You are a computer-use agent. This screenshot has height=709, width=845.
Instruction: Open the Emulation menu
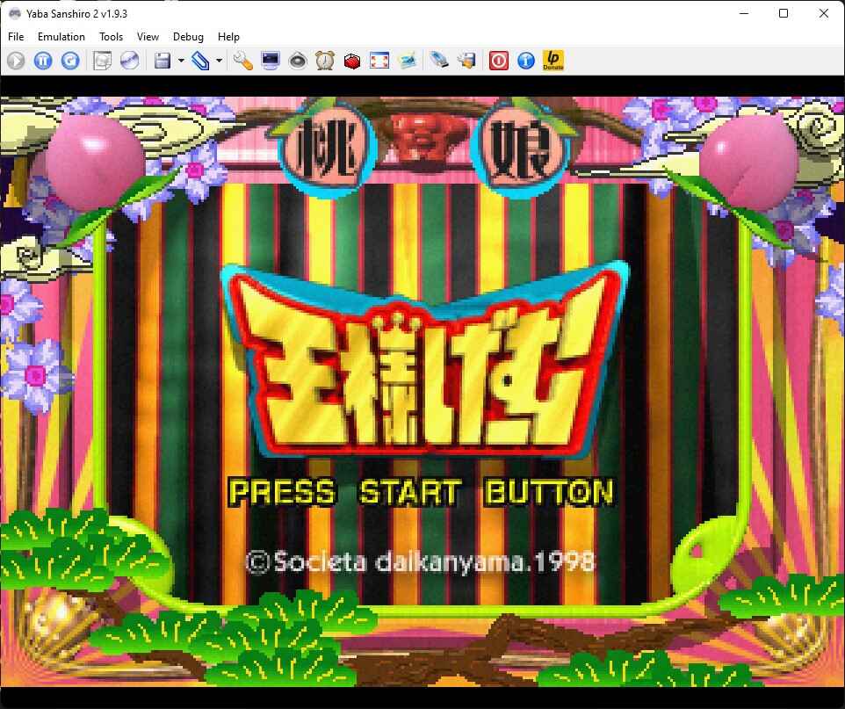61,37
